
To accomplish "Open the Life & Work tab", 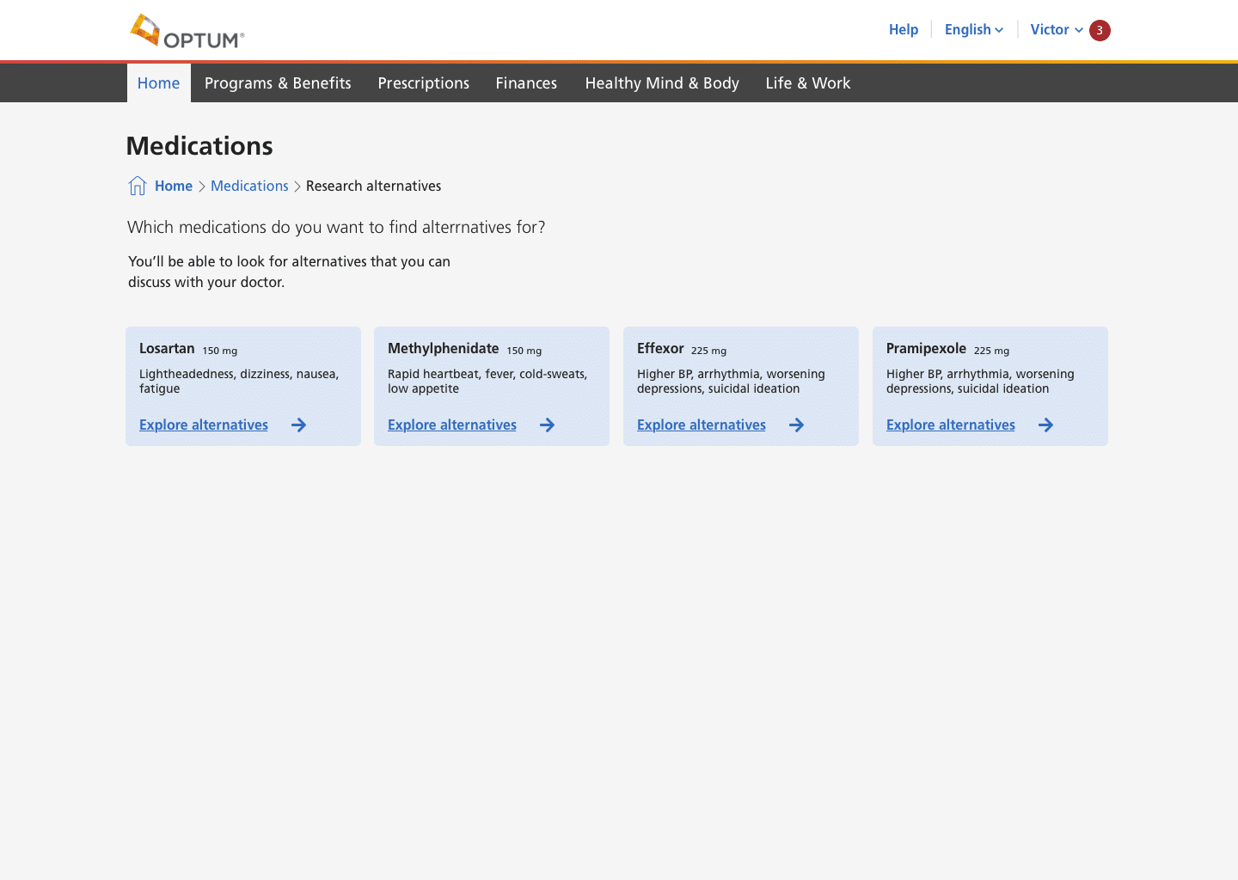I will coord(807,83).
